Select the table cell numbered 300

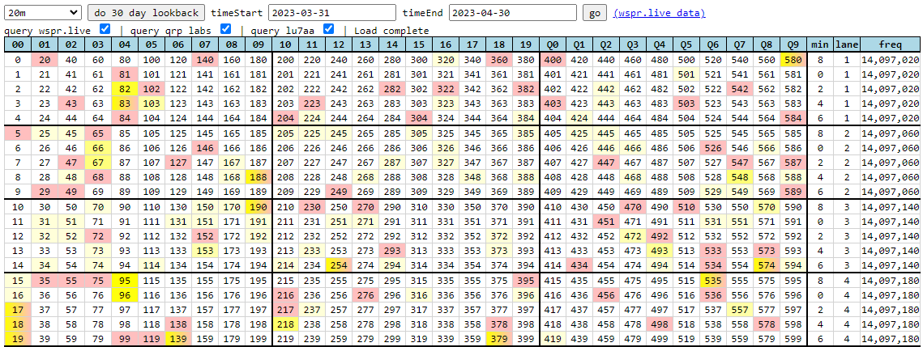(x=419, y=60)
